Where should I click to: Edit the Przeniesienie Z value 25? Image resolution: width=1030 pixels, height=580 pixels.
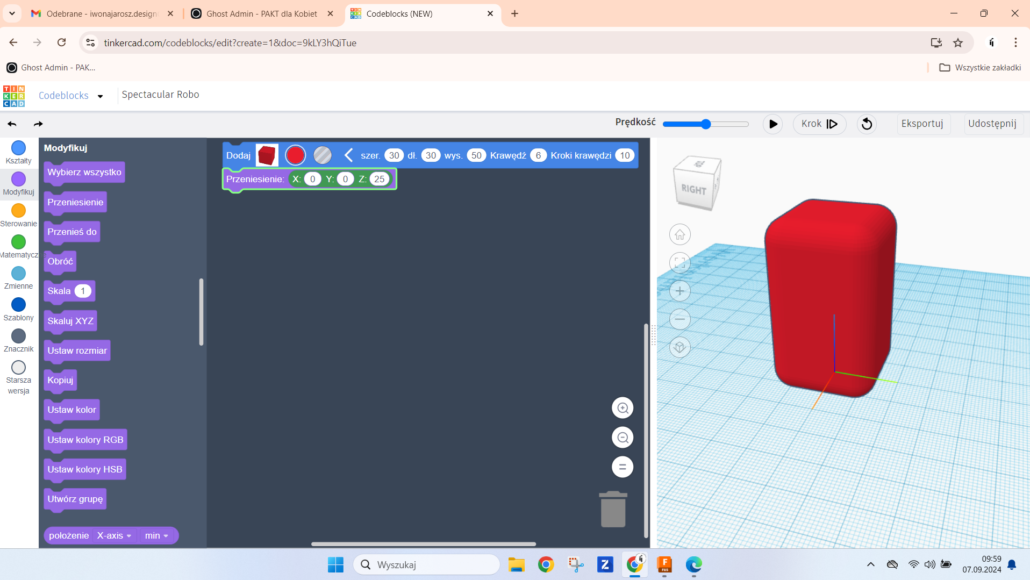pyautogui.click(x=380, y=179)
